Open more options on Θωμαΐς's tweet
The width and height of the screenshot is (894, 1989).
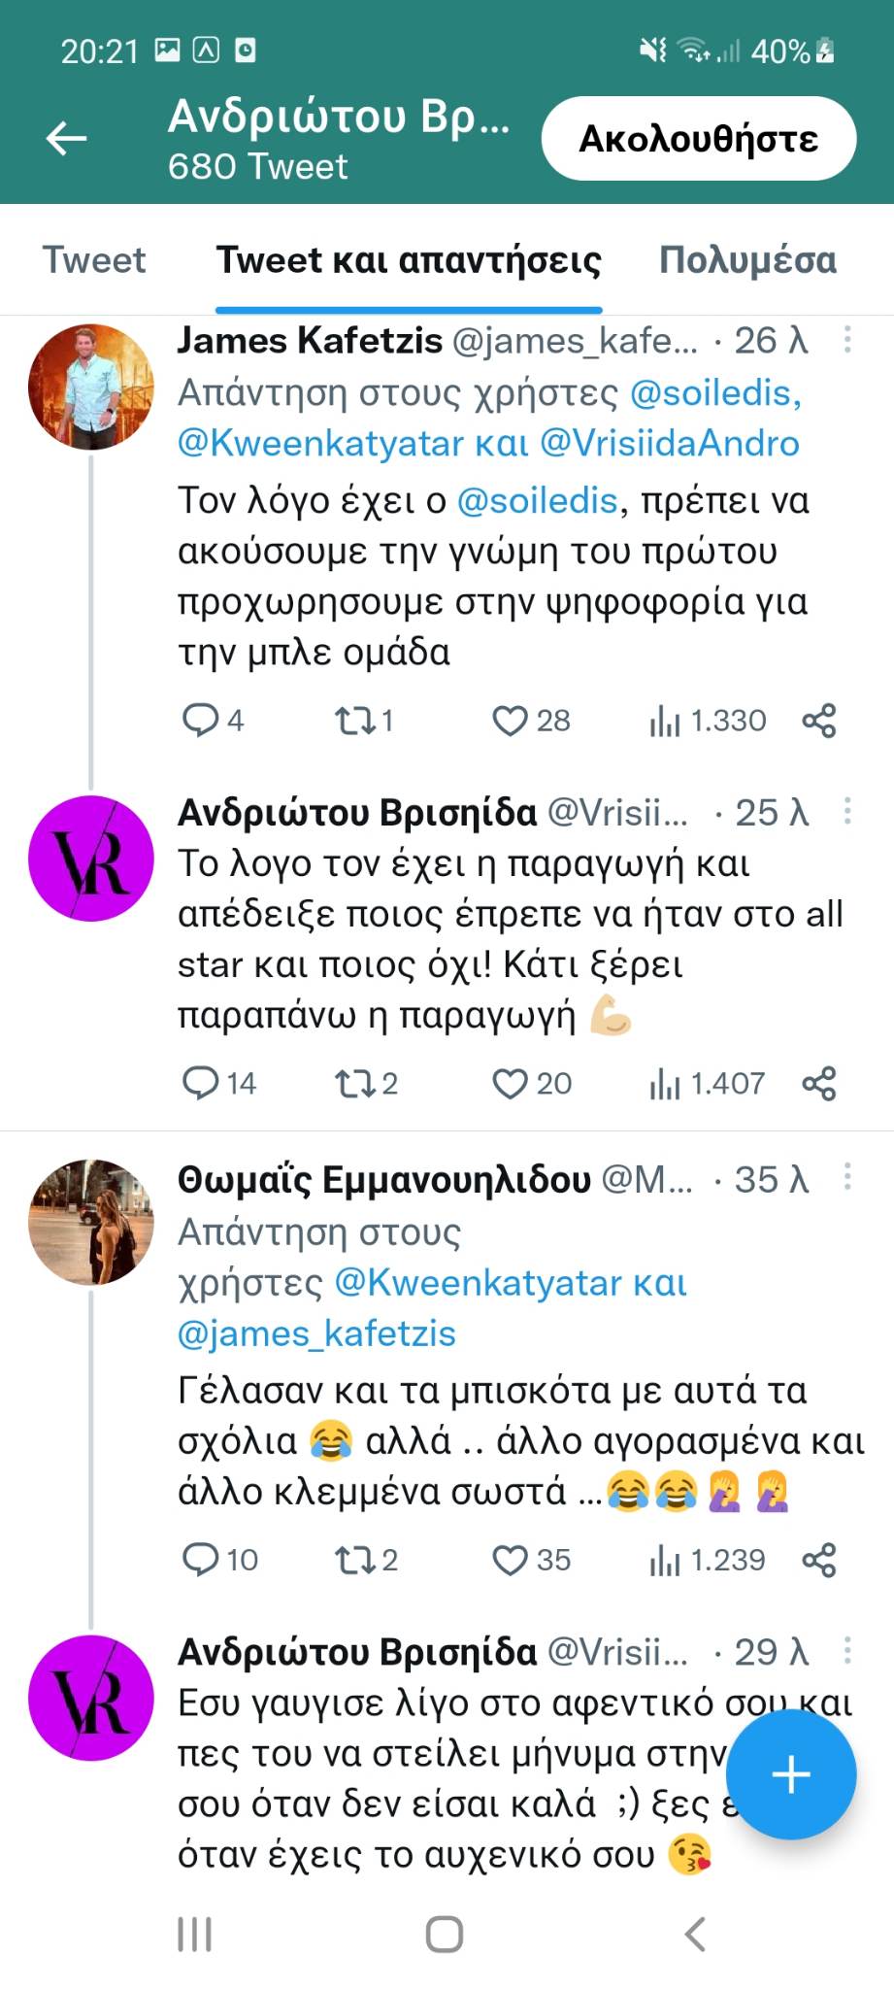[847, 1178]
